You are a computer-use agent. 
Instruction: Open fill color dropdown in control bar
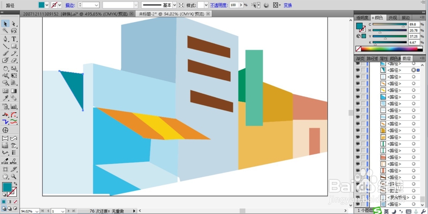pos(47,5)
